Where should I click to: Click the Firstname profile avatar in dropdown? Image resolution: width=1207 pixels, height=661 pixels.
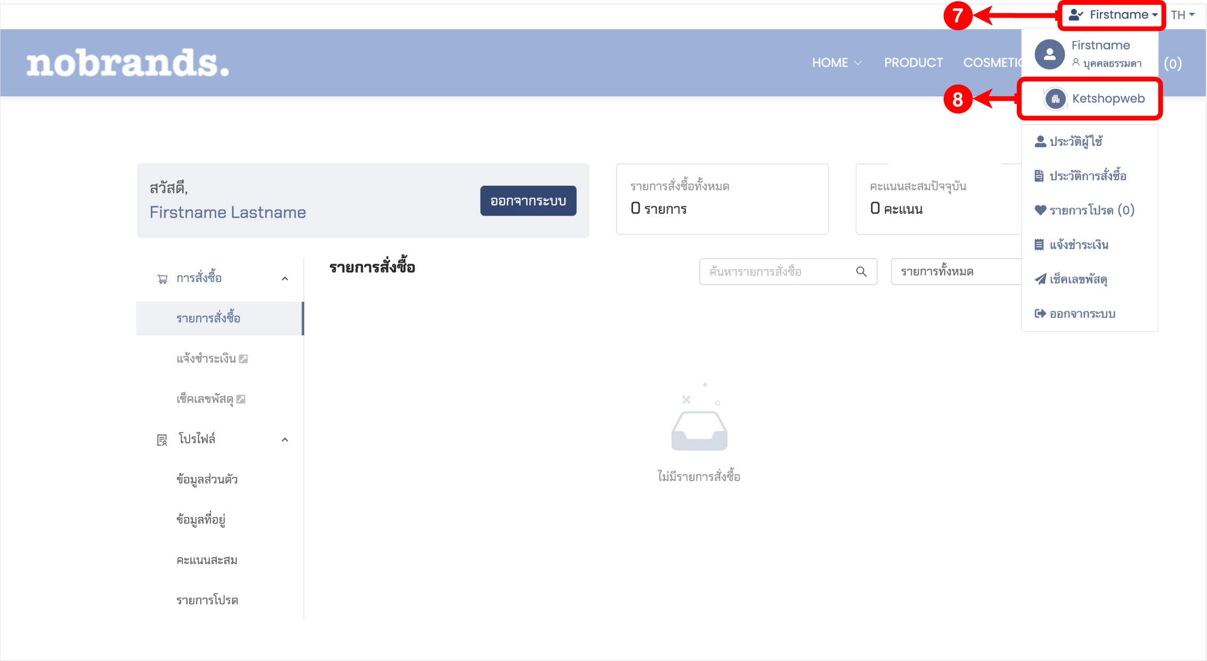point(1049,54)
